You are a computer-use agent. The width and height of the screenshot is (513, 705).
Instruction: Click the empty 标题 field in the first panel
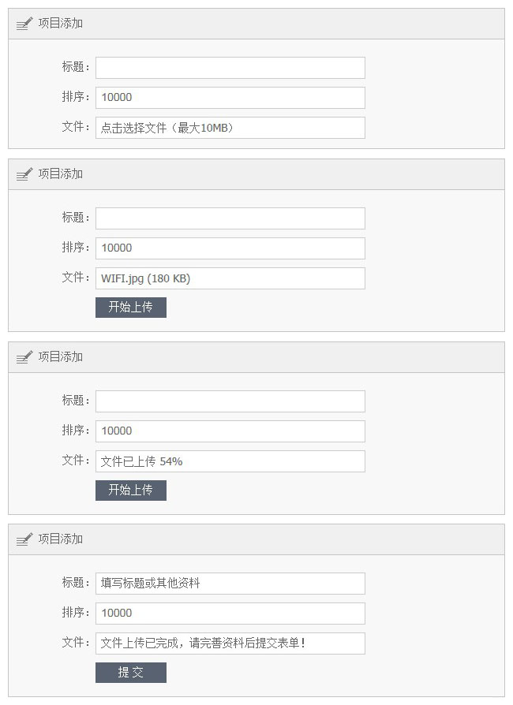(x=230, y=68)
